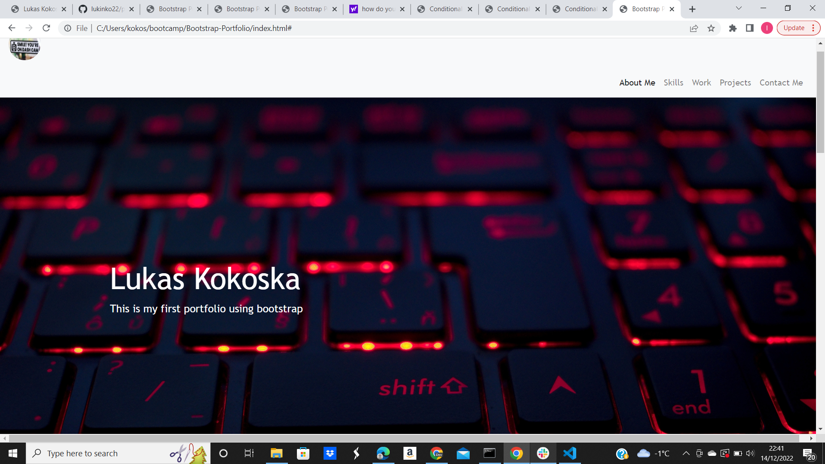Open Microsoft Edge from taskbar

click(383, 453)
